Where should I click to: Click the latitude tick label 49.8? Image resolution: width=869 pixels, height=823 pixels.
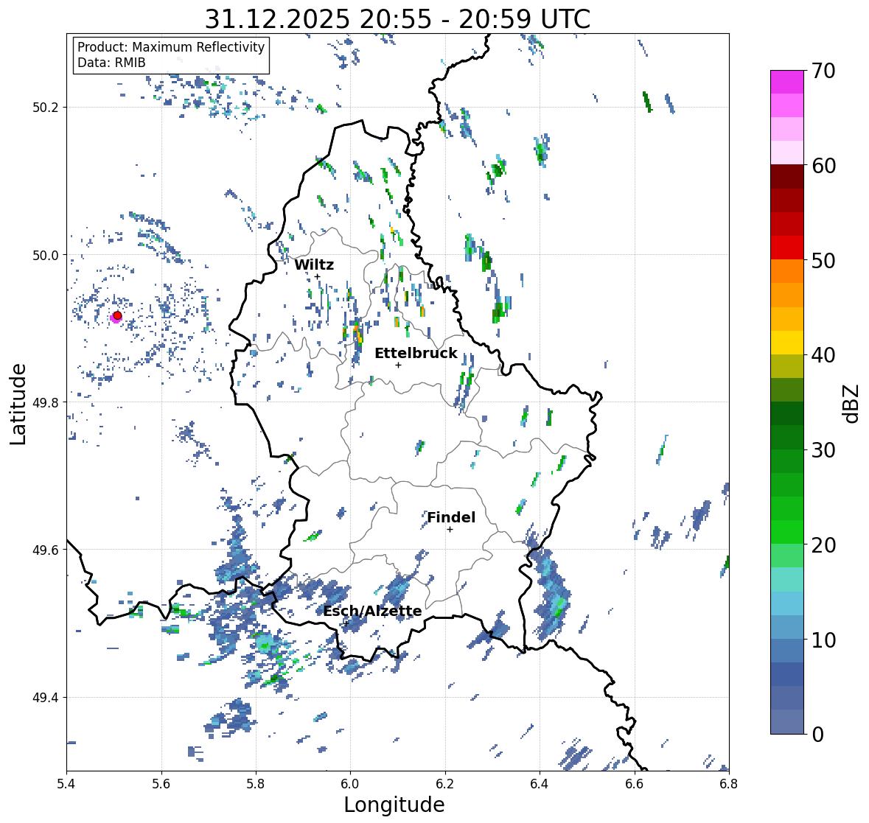pyautogui.click(x=46, y=402)
